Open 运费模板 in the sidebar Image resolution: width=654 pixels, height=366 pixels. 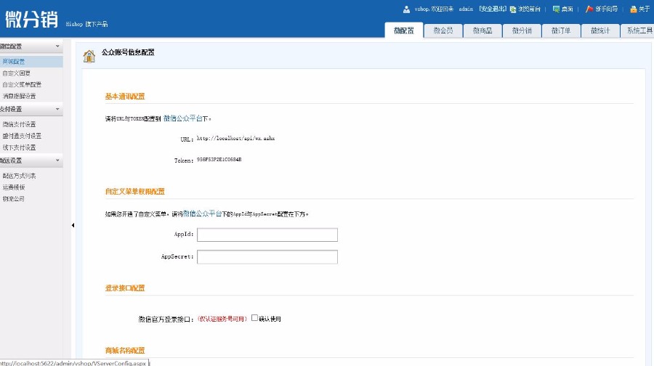tap(14, 187)
